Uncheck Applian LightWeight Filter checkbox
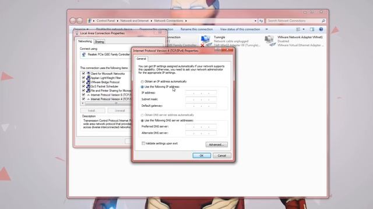Image resolution: width=373 pixels, height=209 pixels. [83, 78]
